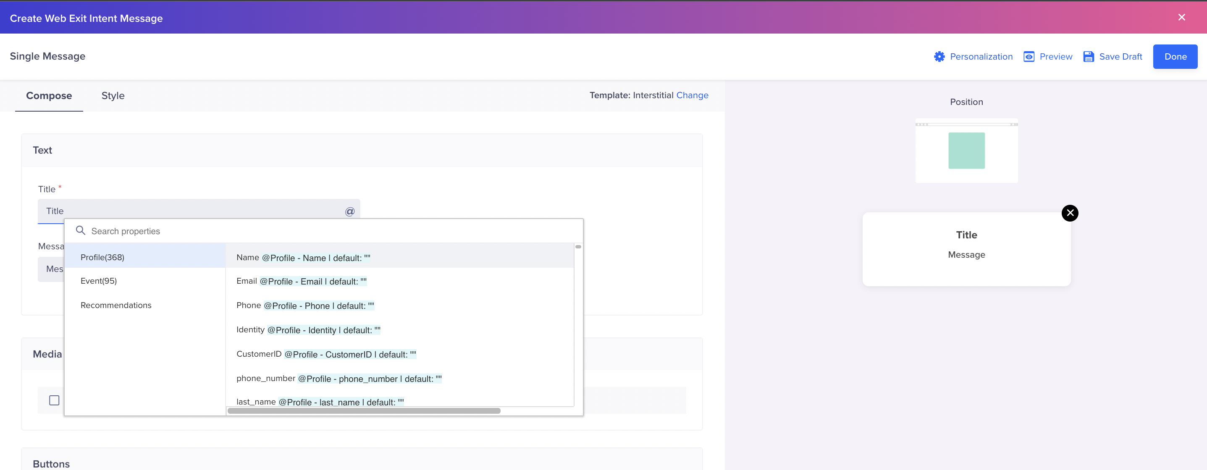Click the search magnifier icon

coord(81,231)
